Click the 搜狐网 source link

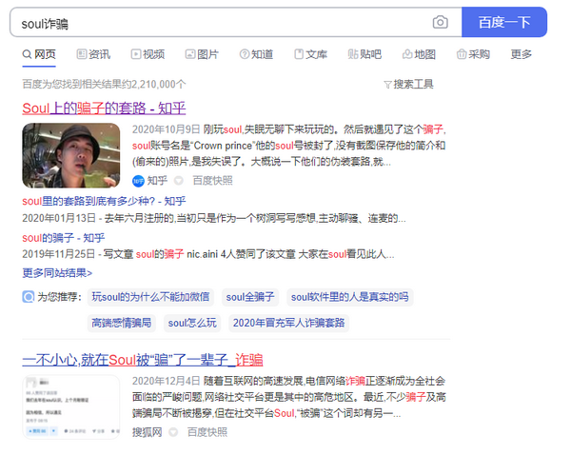pos(148,432)
